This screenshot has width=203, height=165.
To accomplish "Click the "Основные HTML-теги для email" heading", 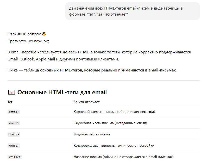I will click(x=62, y=92).
